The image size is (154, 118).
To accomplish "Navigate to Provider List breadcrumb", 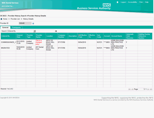I will tap(15, 19).
